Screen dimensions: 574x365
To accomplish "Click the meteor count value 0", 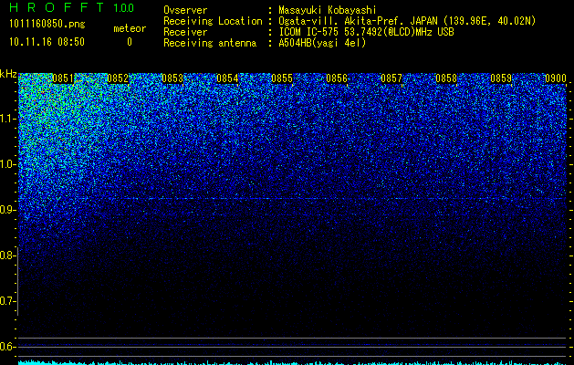I will 130,42.
